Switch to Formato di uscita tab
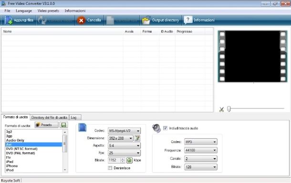291x183 pixels. click(x=15, y=117)
